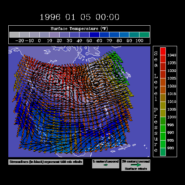This screenshot has height=185, width=185.
Task: Click the Surface Temperature (°F) title
Action: point(79,29)
